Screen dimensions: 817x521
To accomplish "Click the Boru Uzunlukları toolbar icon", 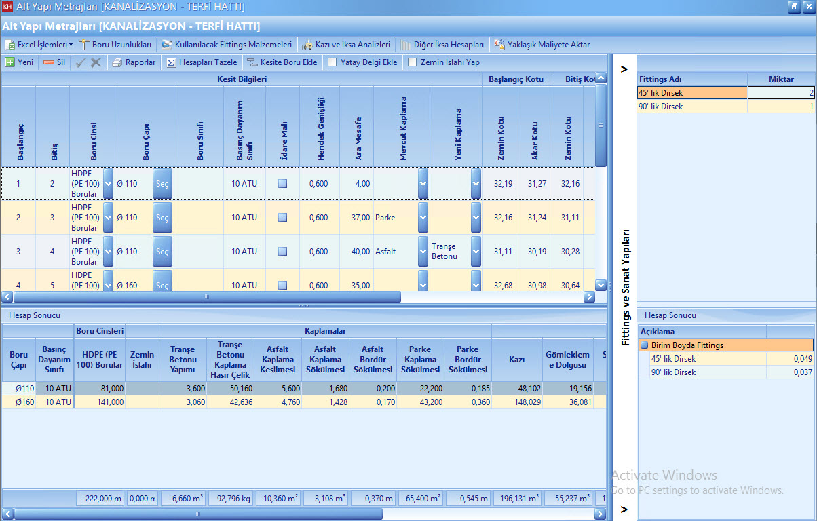I will (x=85, y=45).
